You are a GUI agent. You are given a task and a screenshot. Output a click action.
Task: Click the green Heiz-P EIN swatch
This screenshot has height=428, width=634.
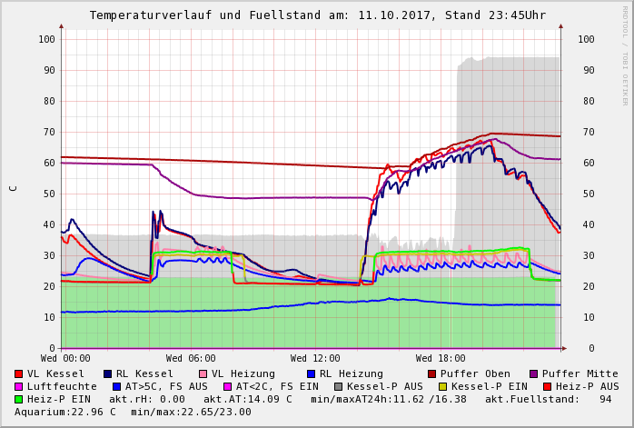point(19,399)
